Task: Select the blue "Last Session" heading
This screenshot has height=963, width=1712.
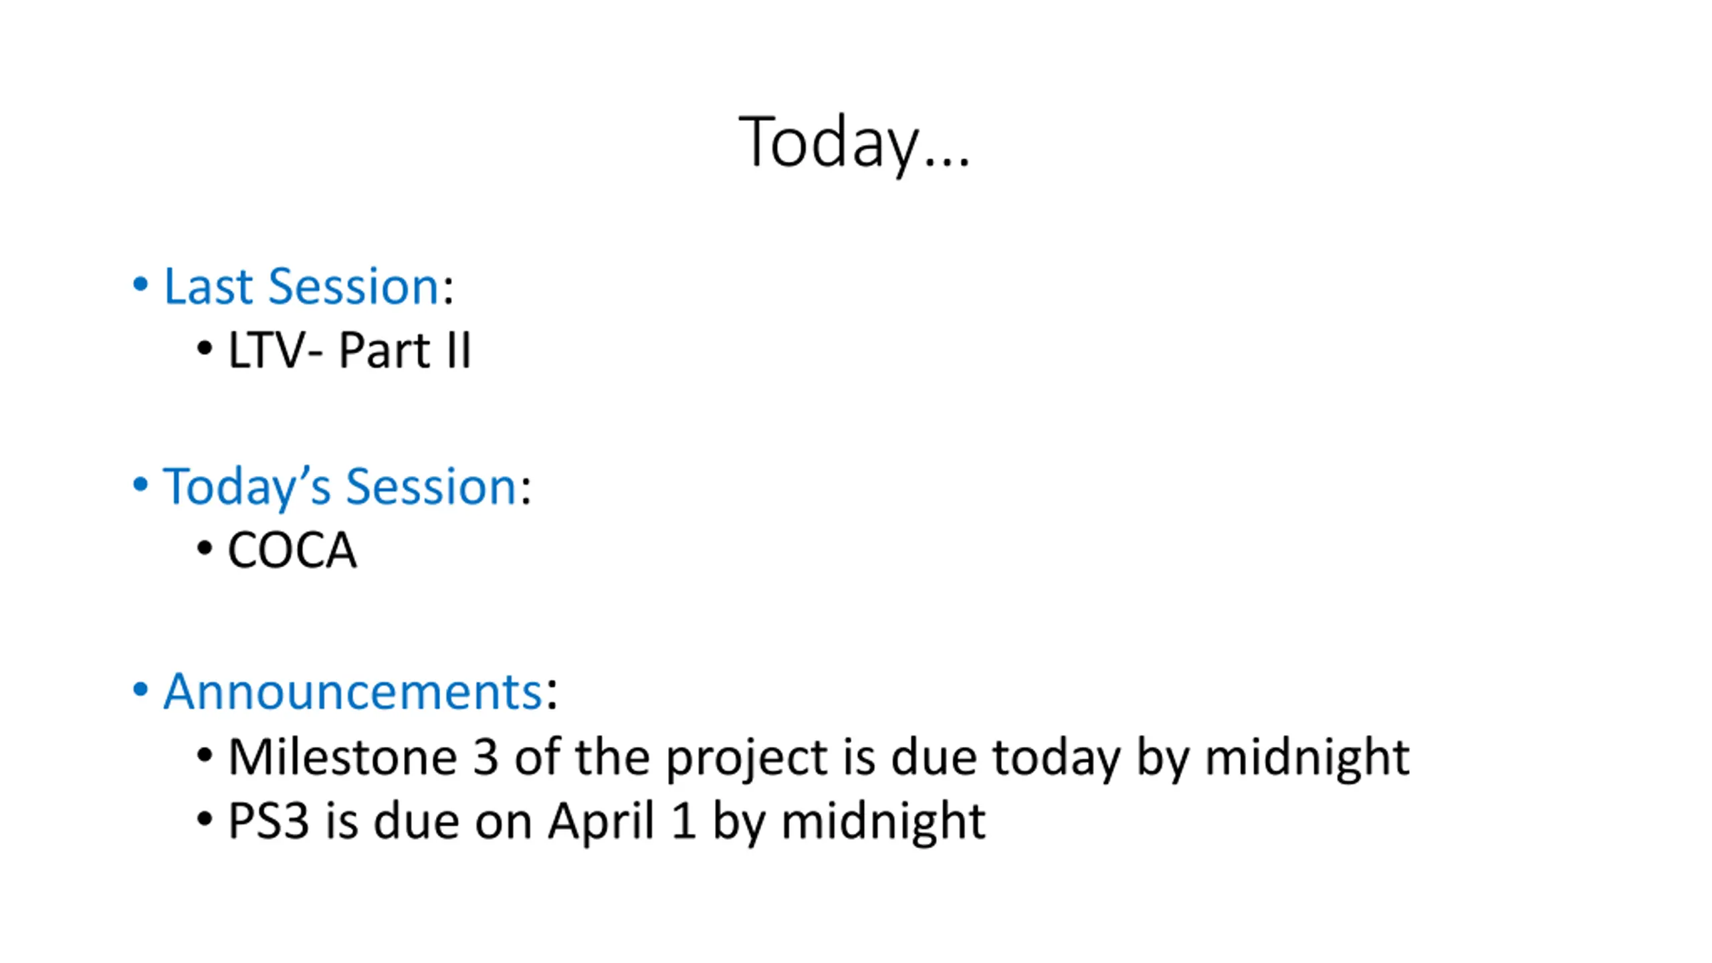Action: tap(302, 286)
